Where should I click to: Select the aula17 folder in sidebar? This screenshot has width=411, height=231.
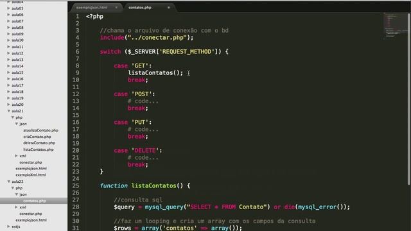click(17, 85)
